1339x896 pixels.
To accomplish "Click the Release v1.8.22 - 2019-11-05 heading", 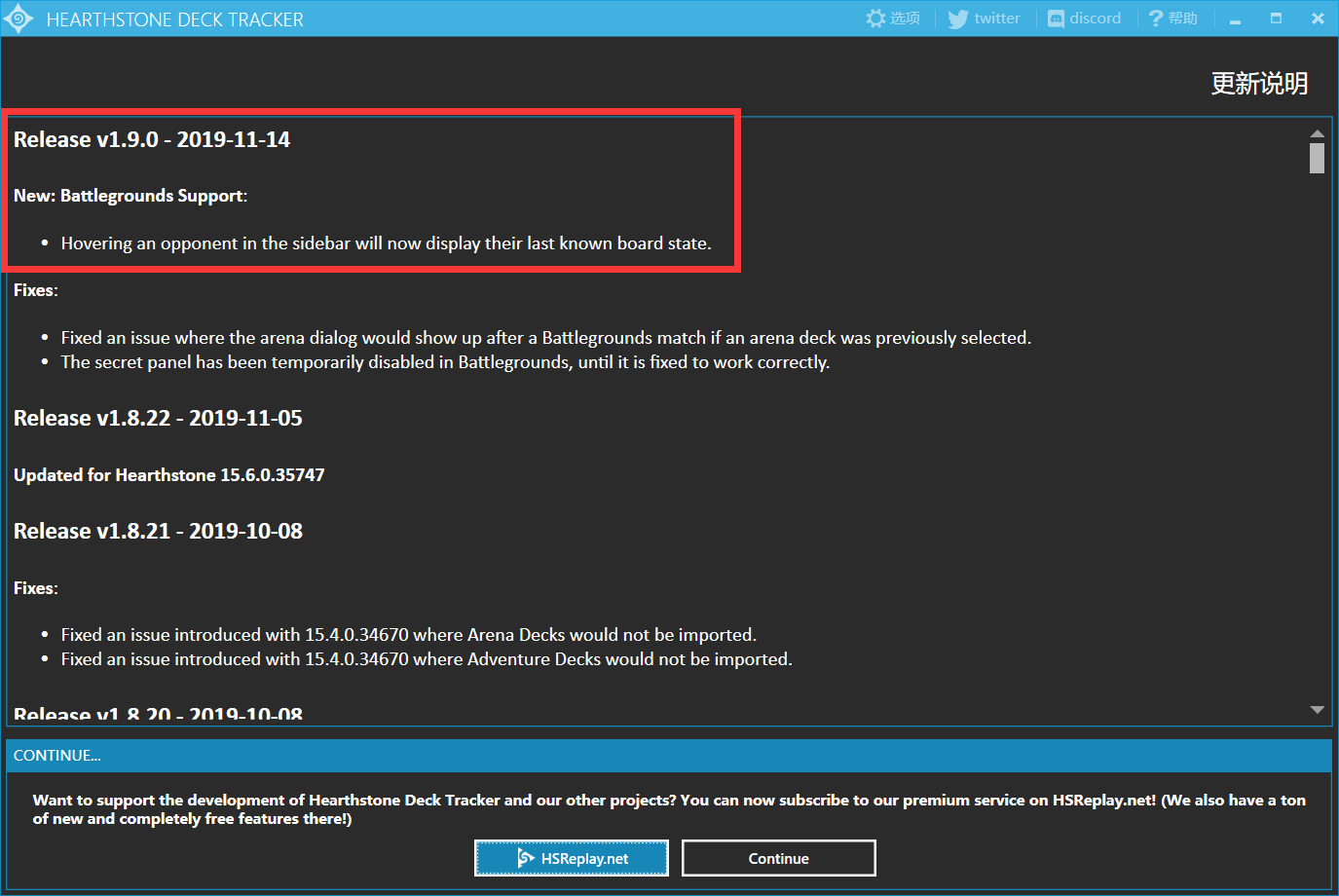I will tap(158, 418).
